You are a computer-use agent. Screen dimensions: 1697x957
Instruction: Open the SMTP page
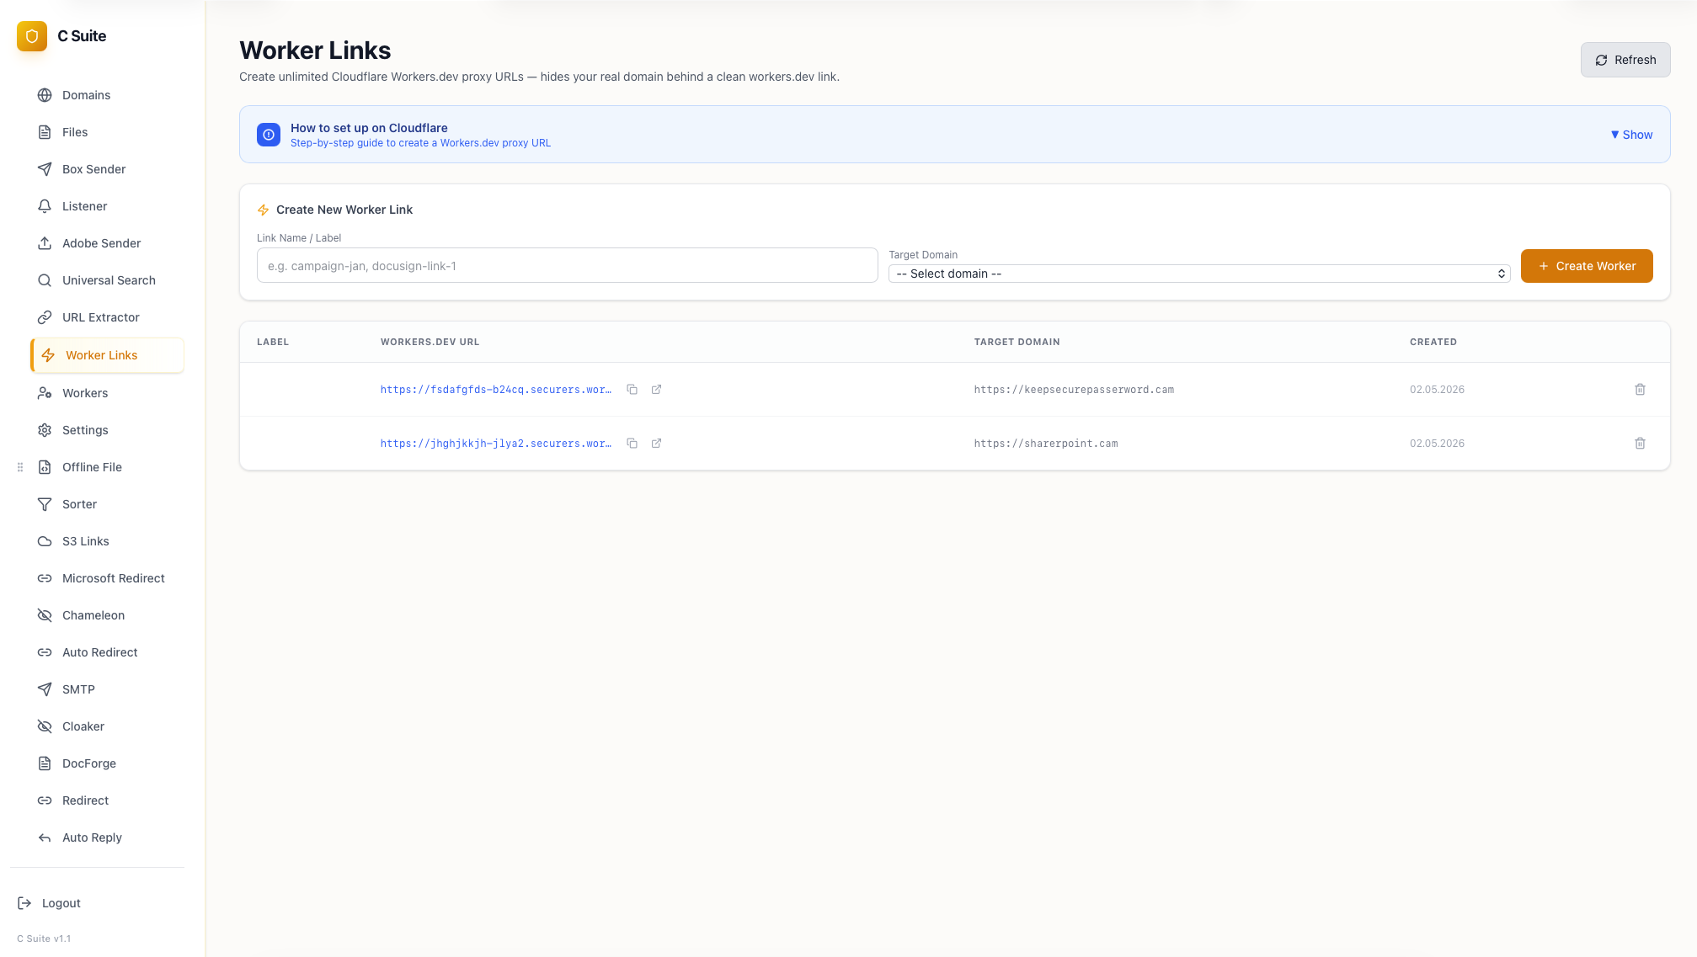[x=107, y=689]
